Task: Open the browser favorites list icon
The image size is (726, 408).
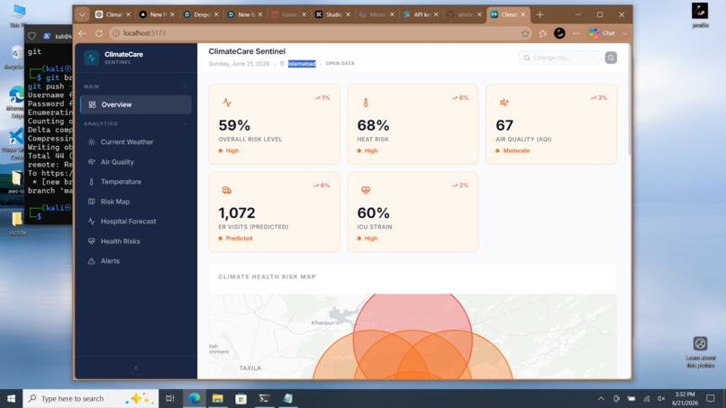Action: click(x=542, y=33)
